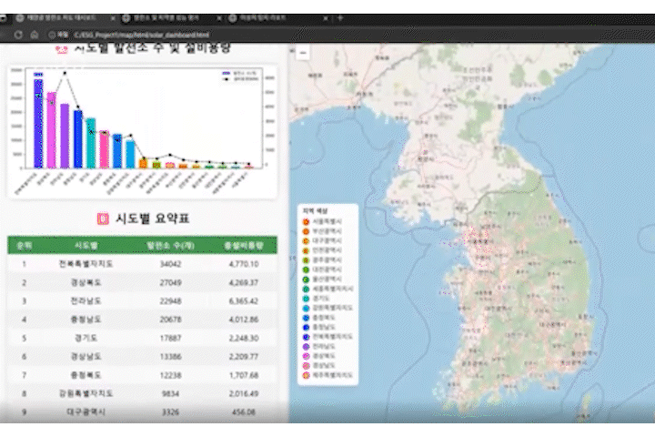Zoom out the map with minus button
655x437 pixels.
click(303, 53)
